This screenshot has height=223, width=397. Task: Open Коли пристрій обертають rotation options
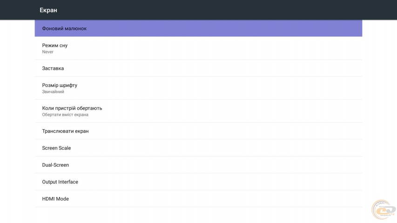coord(72,108)
